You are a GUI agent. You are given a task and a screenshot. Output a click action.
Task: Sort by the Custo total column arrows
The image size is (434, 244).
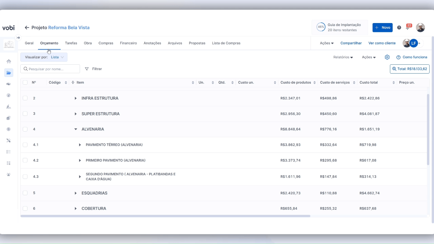point(394,82)
